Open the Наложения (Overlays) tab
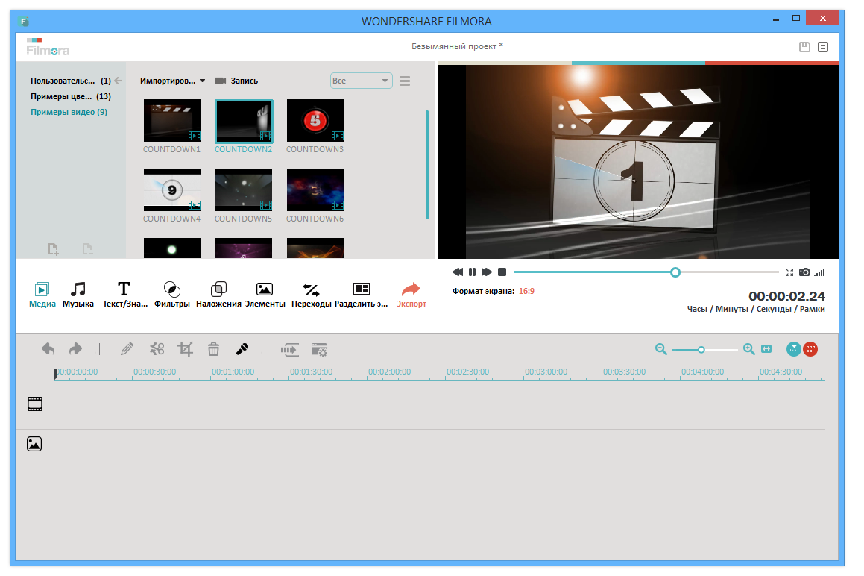864x576 pixels. pyautogui.click(x=218, y=295)
